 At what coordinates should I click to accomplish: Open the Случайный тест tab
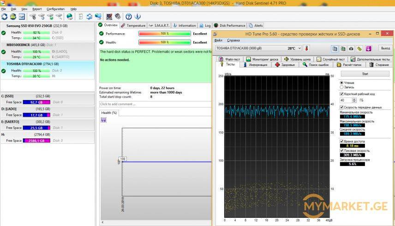pyautogui.click(x=330, y=59)
